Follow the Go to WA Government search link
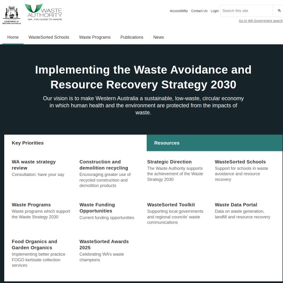The image size is (283, 283). 260,21
